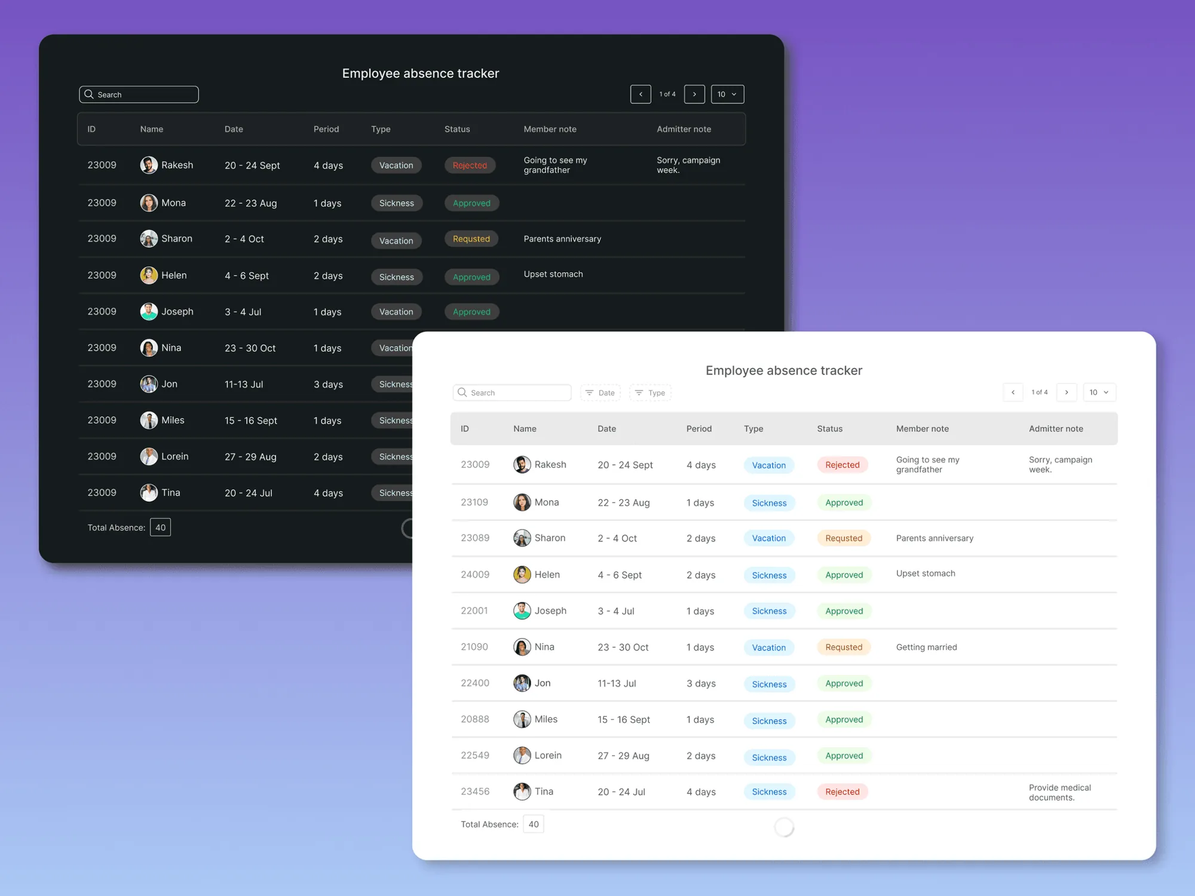Screen dimensions: 1195x896
Task: Click 'Getting married' note in light tracker
Action: (927, 648)
